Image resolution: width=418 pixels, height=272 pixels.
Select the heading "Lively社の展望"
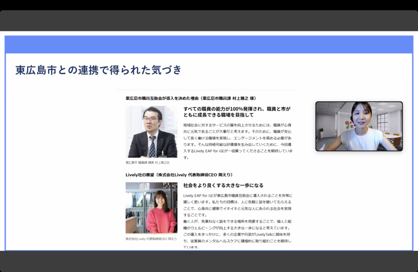[x=140, y=175]
